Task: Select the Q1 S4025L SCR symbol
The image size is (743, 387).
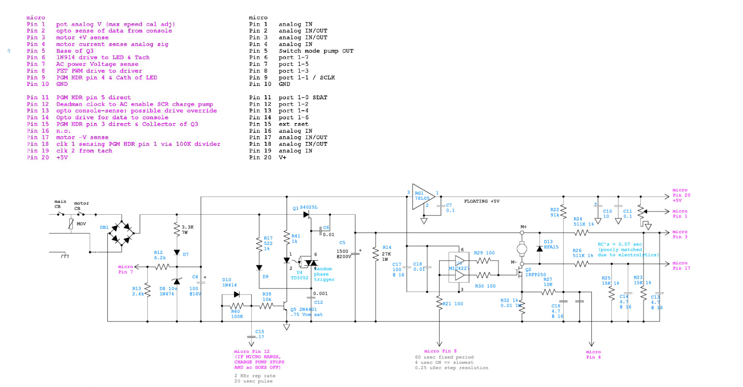Action: [x=306, y=215]
